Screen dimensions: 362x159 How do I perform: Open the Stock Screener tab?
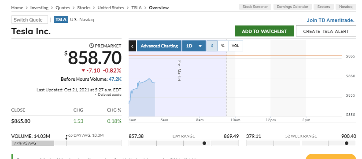tap(255, 7)
